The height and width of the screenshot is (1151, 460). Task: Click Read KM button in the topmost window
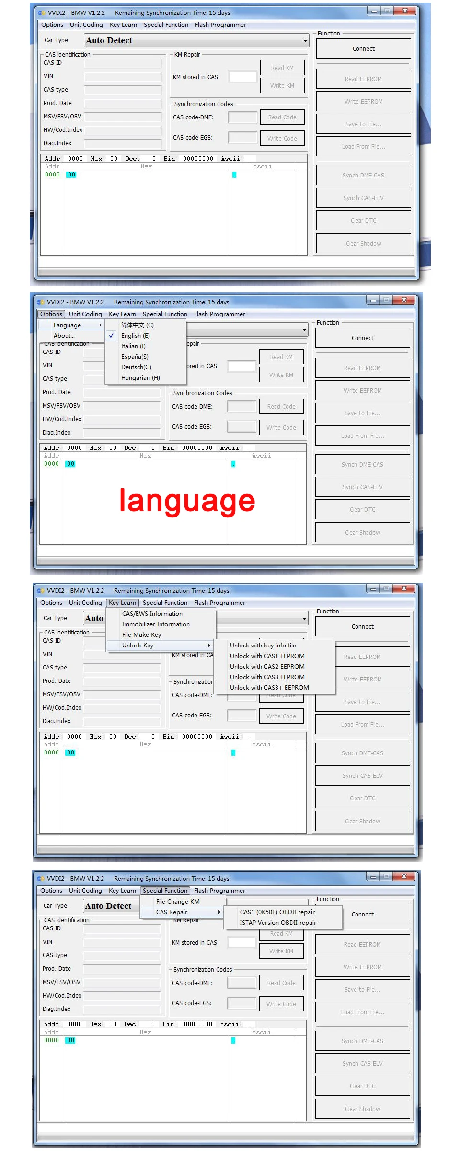click(x=282, y=68)
